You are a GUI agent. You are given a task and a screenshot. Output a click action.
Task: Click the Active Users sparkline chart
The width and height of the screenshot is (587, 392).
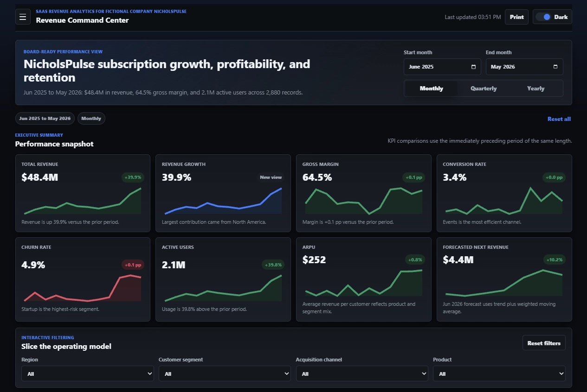pos(223,288)
